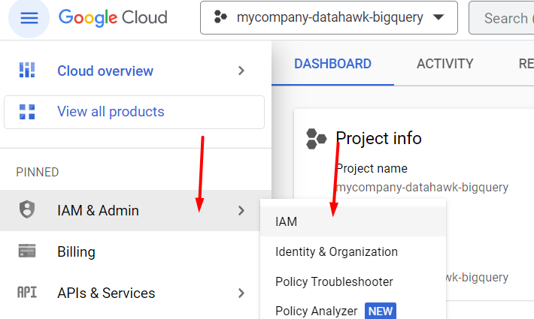Open APIs & Services menu item
Viewport: 534px width, 319px height.
click(130, 293)
